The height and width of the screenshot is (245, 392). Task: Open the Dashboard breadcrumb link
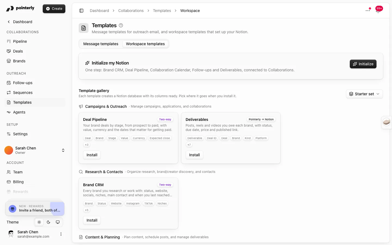click(99, 11)
